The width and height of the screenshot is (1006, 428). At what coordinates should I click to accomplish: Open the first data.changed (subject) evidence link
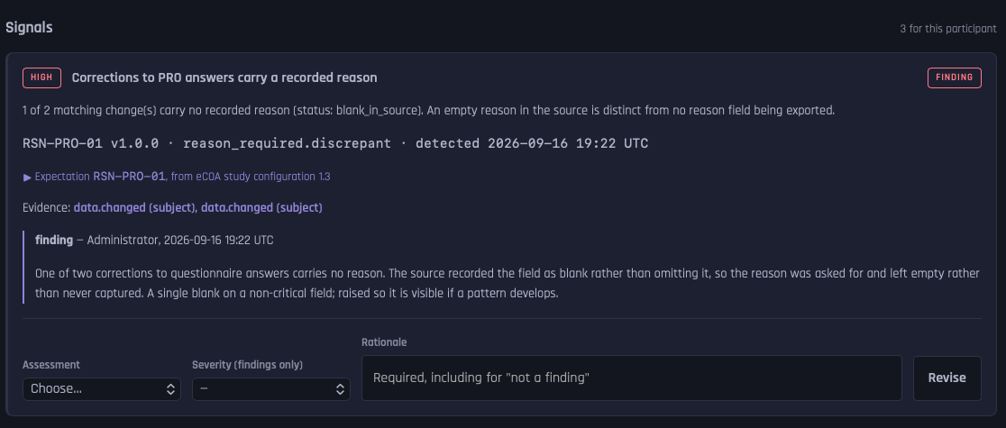(x=134, y=207)
